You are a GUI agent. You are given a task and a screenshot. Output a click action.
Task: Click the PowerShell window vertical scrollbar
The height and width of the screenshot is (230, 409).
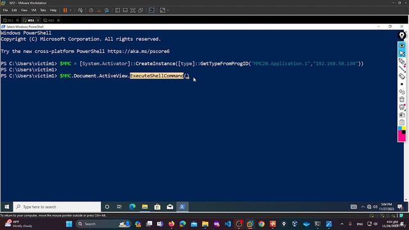(406, 116)
